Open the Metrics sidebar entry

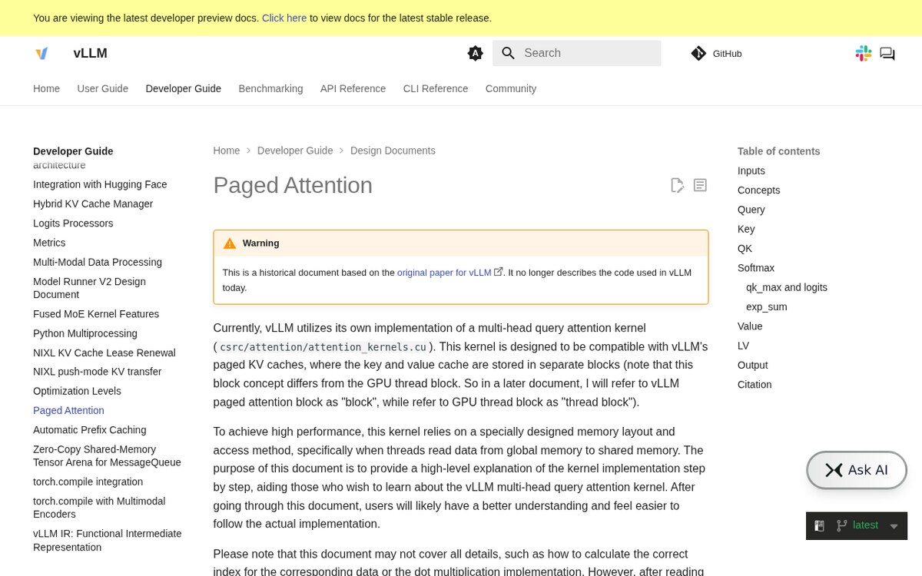point(49,243)
